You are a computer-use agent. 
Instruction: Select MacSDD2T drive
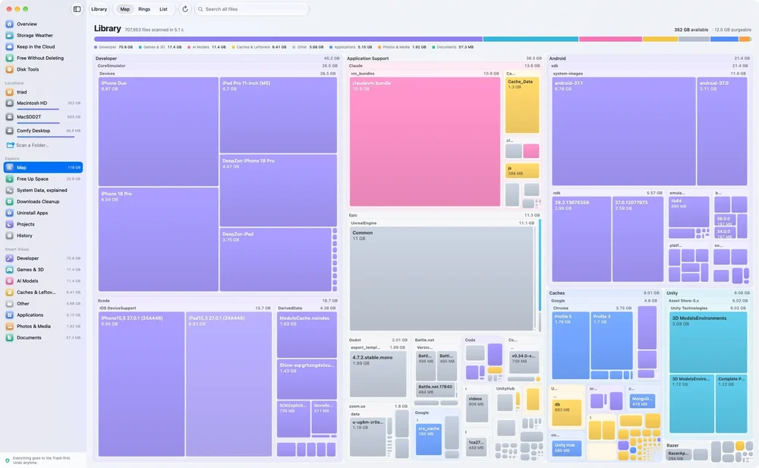click(x=43, y=117)
